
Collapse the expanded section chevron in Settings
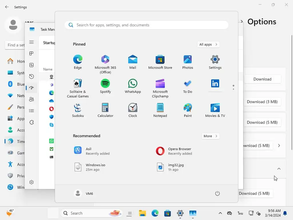pos(279,169)
